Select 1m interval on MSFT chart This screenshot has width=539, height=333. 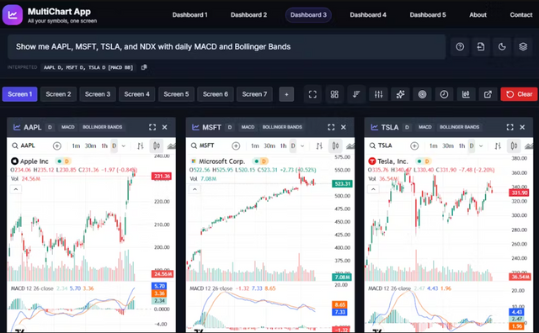(x=254, y=146)
